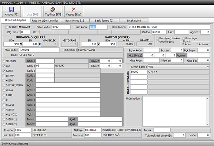Tick the KULAK checkbox
Viewport: 214px width, 146px height.
(4, 90)
